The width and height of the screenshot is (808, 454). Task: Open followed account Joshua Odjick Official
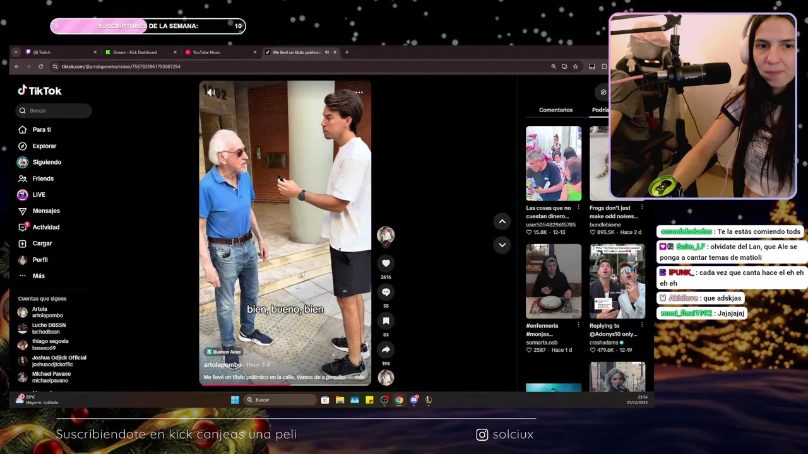pos(50,361)
